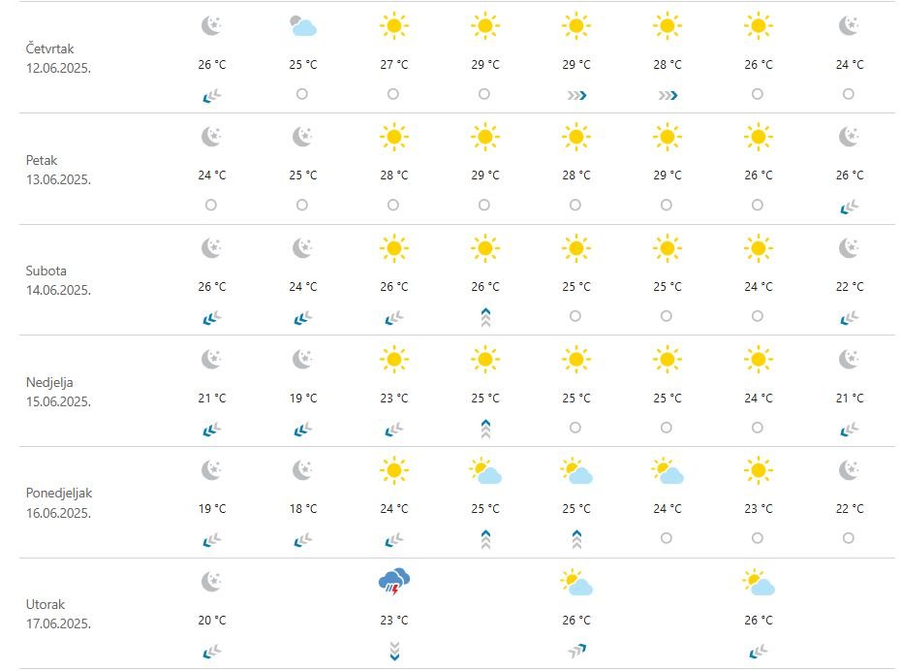Click the 29 °C temperature under first sun Petak
This screenshot has height=671, width=901.
[x=485, y=176]
